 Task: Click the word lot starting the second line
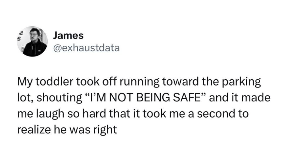pos(25,98)
